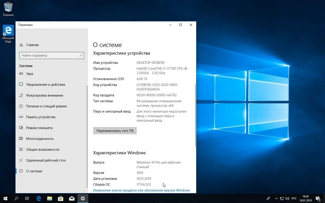Screen dimensions: 325x203
Task: Click product ID 00391-80000-00001-AA782
Action: (156, 95)
